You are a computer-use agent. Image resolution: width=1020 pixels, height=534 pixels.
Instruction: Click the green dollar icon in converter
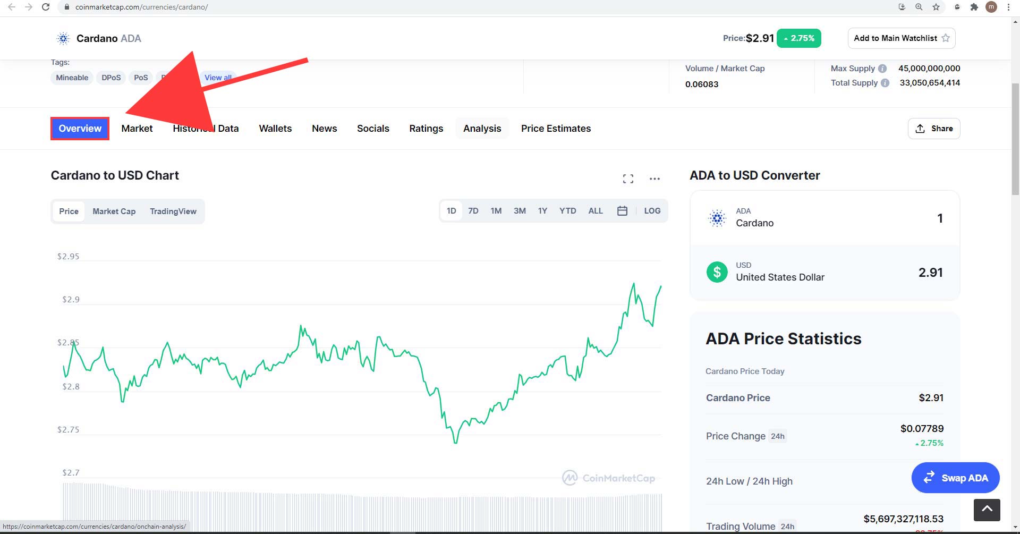717,273
